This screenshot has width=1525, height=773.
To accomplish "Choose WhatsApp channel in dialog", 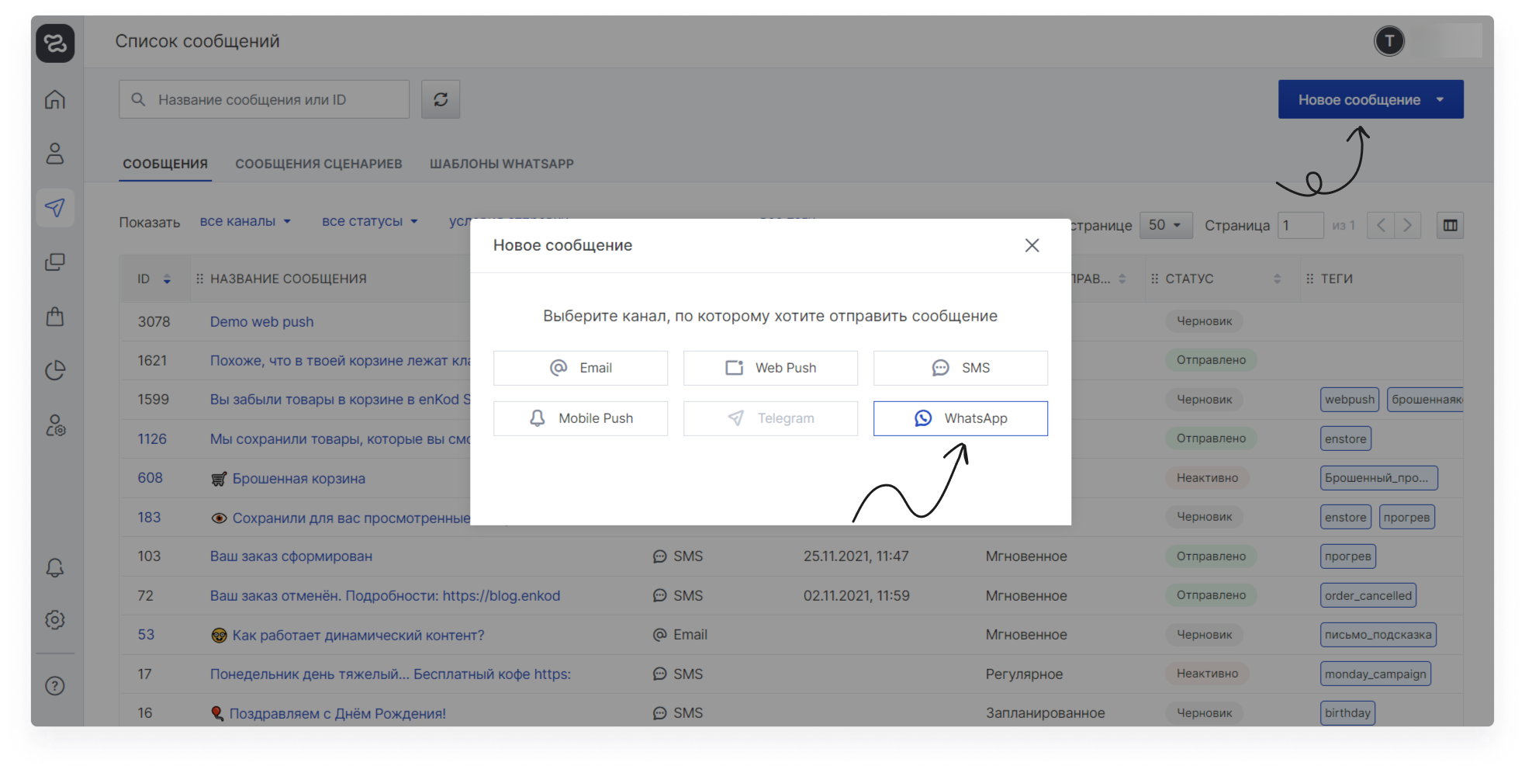I will click(960, 418).
